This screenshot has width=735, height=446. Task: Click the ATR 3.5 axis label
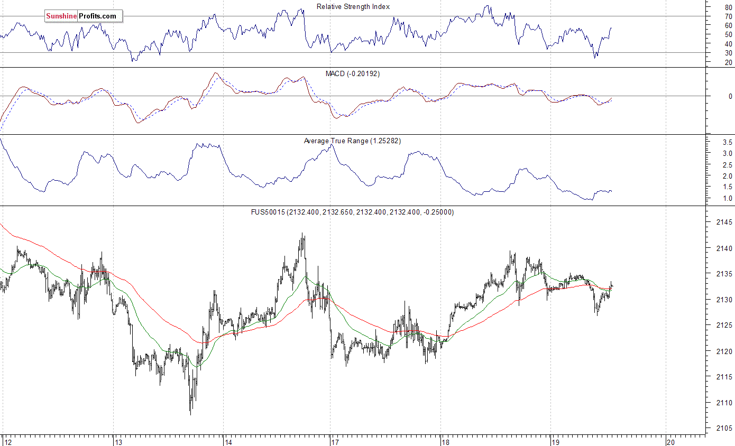coord(727,143)
